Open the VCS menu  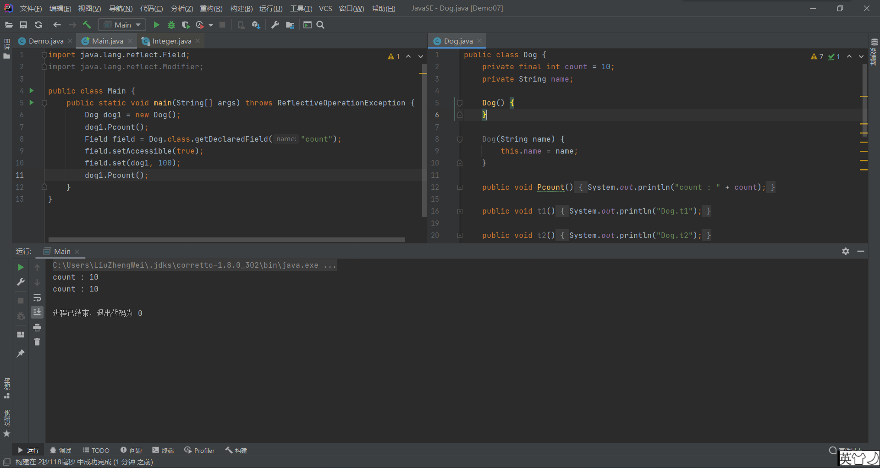(x=325, y=8)
